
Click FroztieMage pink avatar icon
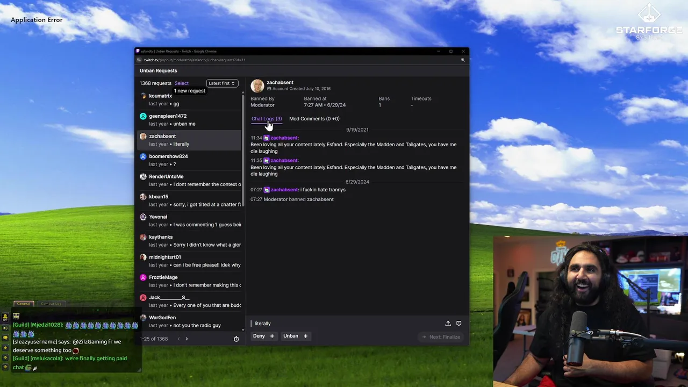(143, 277)
